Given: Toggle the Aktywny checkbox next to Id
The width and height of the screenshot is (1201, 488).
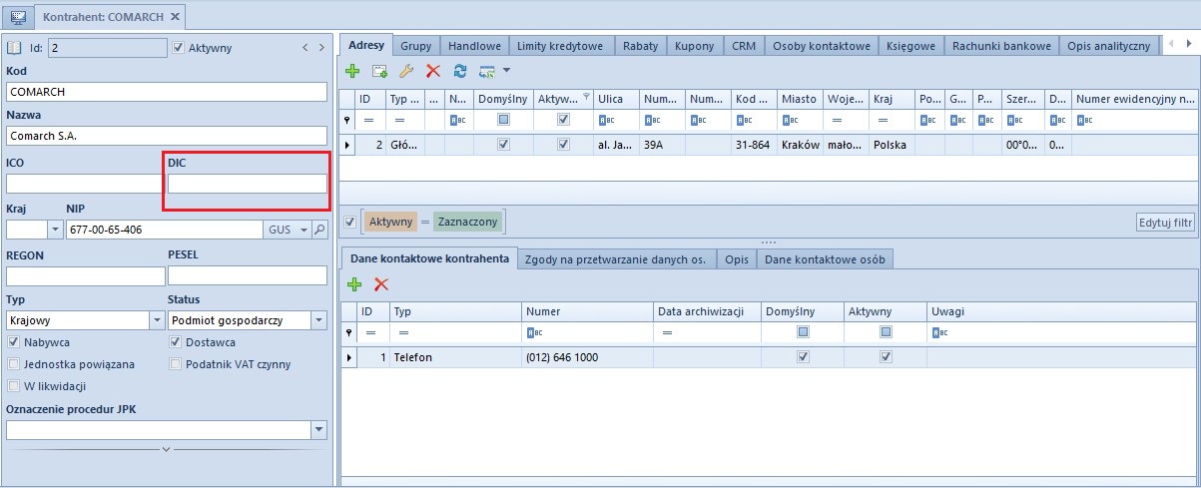Looking at the screenshot, I should (x=179, y=47).
